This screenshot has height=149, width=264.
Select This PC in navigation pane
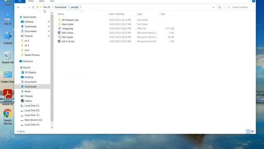coord(26,67)
